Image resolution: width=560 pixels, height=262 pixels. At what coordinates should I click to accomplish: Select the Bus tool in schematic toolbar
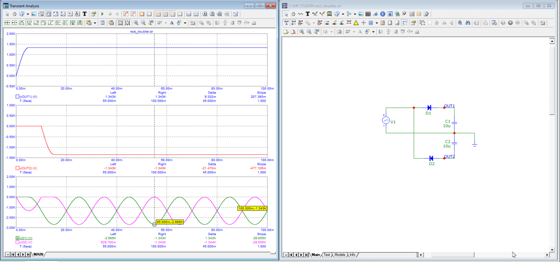[x=329, y=14]
